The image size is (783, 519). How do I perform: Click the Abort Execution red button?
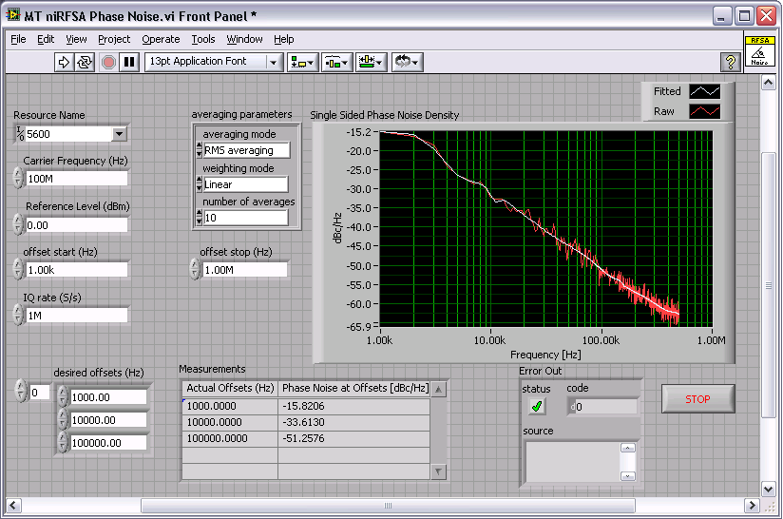(x=108, y=62)
